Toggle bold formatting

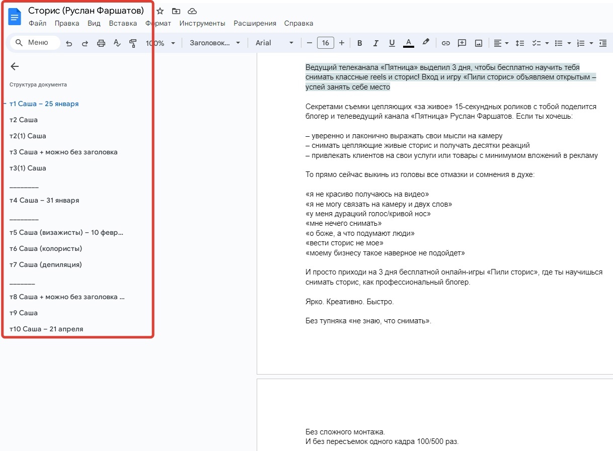point(359,43)
